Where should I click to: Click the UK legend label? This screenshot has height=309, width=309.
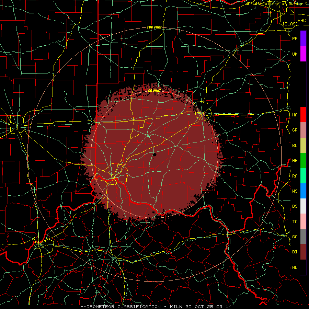click(x=295, y=54)
